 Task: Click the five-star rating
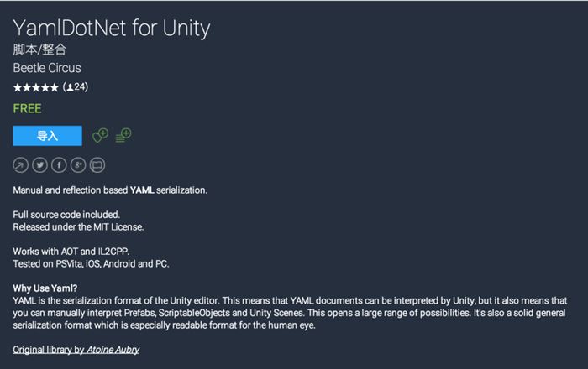pos(35,87)
